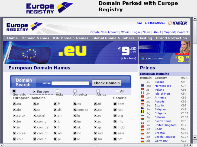Screen dimensions: 197x147
Task: Click the [click here] text on .eu banner
Action: coord(129,59)
